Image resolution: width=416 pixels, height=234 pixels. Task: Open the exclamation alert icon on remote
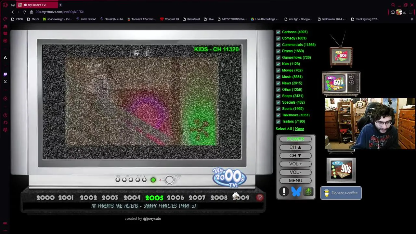pyautogui.click(x=284, y=192)
